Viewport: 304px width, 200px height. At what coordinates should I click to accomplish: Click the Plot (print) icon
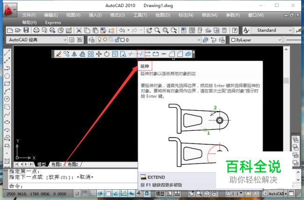36,30
